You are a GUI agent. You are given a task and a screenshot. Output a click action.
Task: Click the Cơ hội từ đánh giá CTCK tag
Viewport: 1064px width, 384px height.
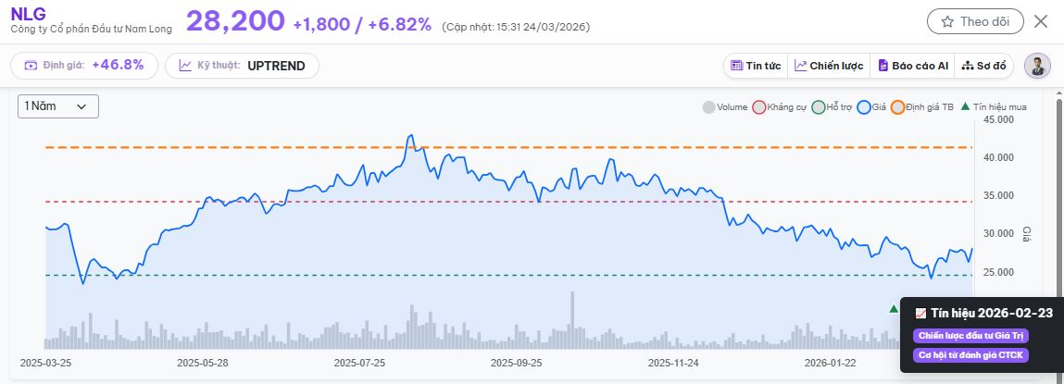pos(970,355)
